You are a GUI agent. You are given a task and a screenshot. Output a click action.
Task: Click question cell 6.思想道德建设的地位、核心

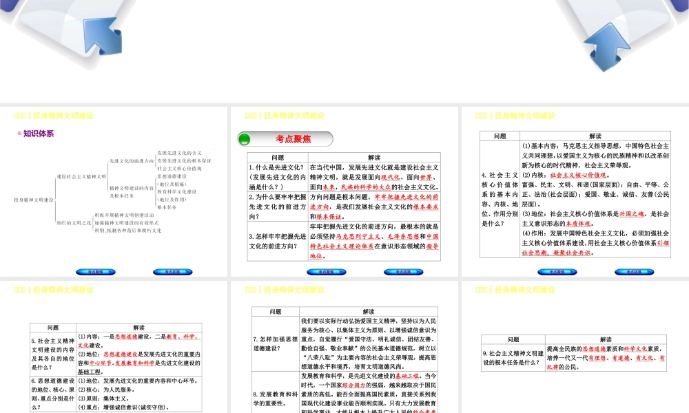pyautogui.click(x=53, y=394)
